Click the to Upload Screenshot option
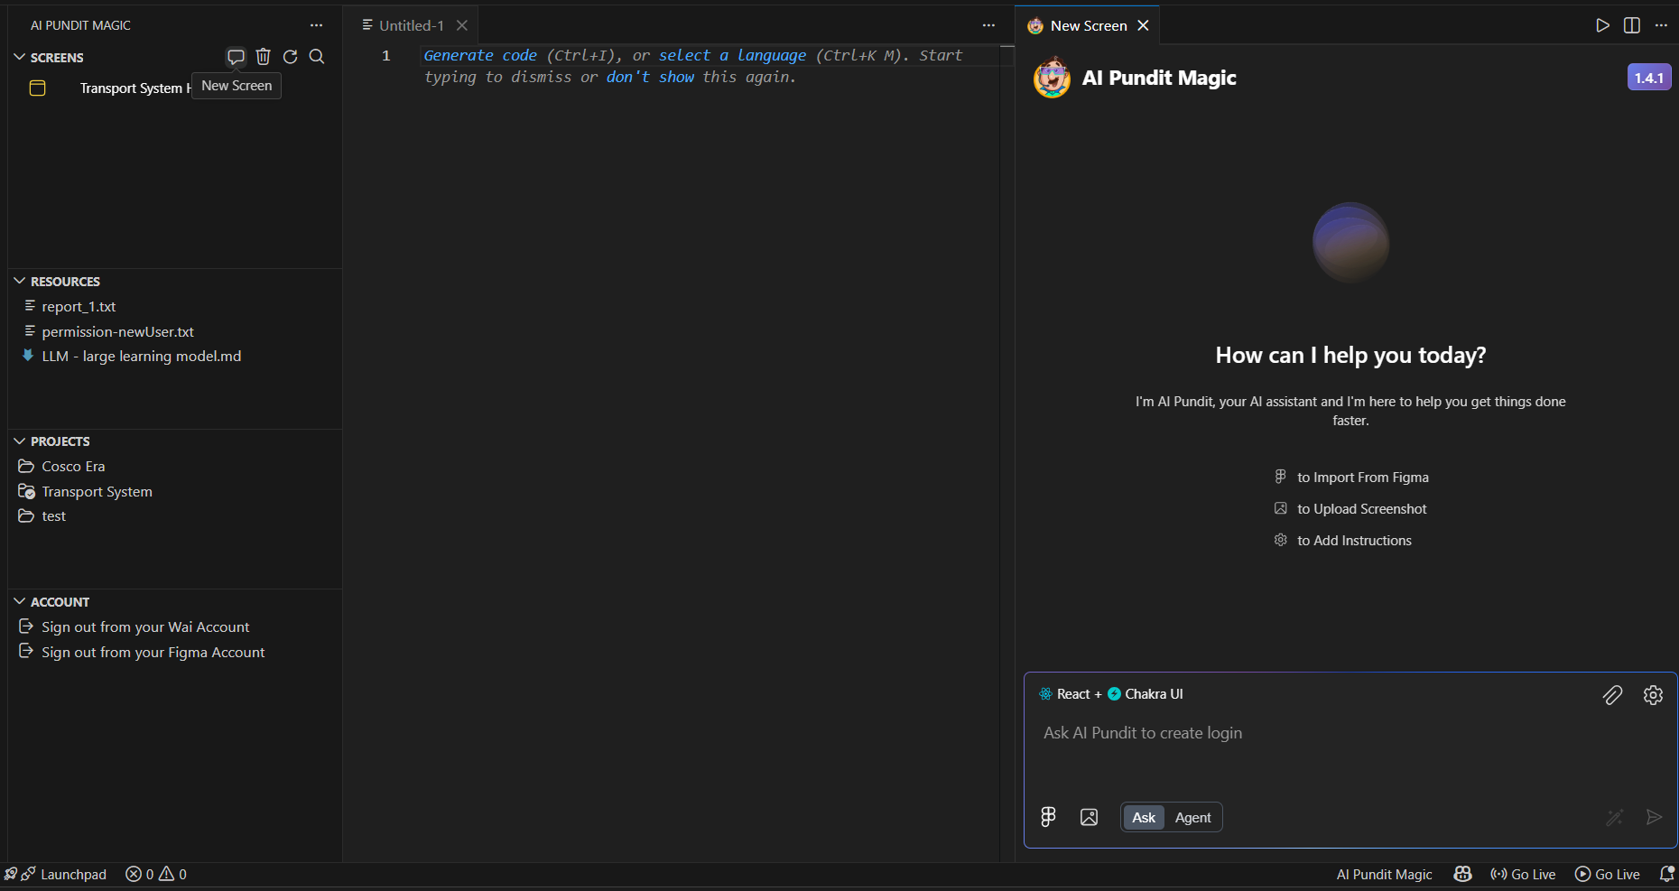The width and height of the screenshot is (1679, 891). 1350,508
